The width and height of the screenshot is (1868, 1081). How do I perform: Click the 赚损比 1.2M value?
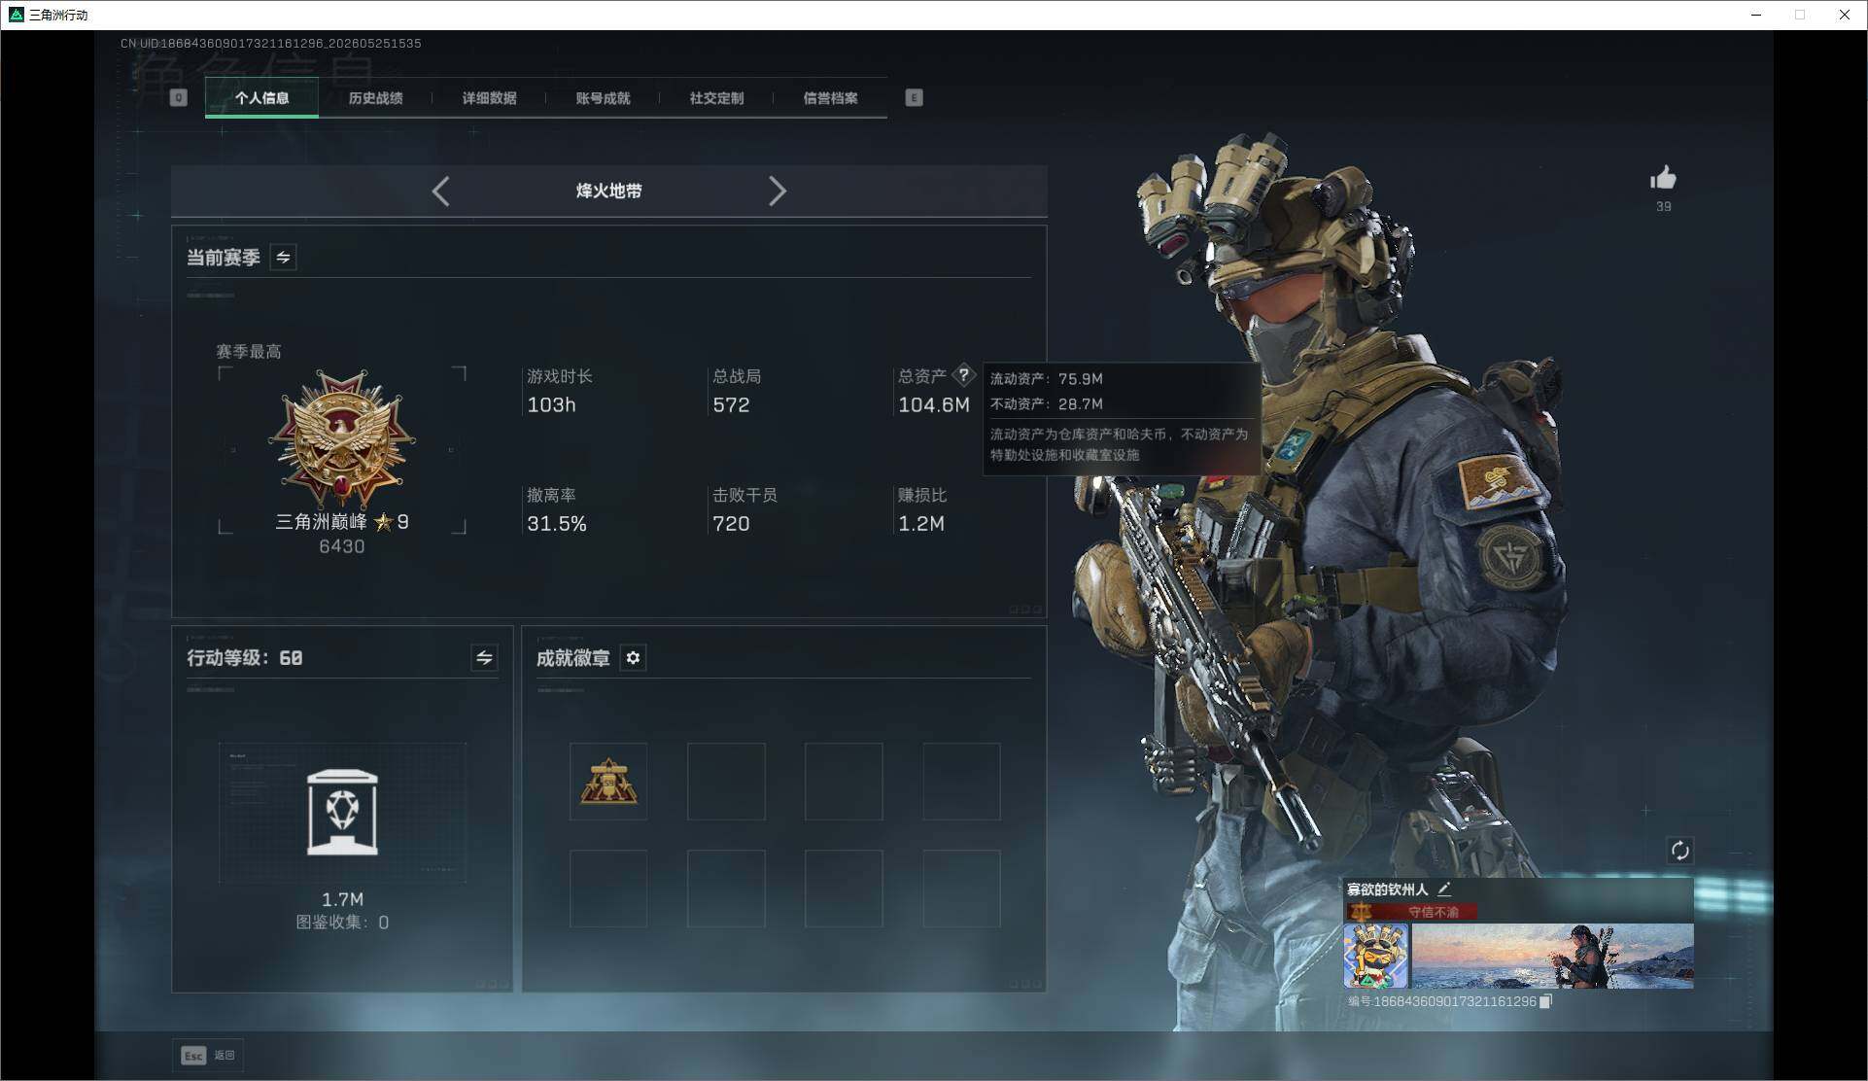(921, 524)
